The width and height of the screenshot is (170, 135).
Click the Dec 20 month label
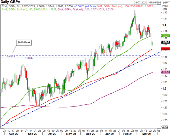click(x=90, y=134)
